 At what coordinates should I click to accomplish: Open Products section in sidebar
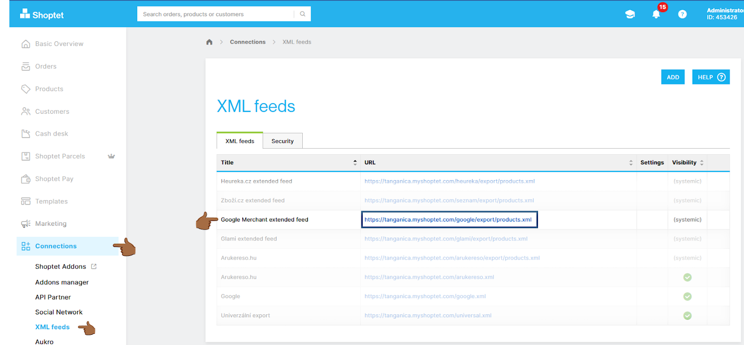(x=49, y=89)
